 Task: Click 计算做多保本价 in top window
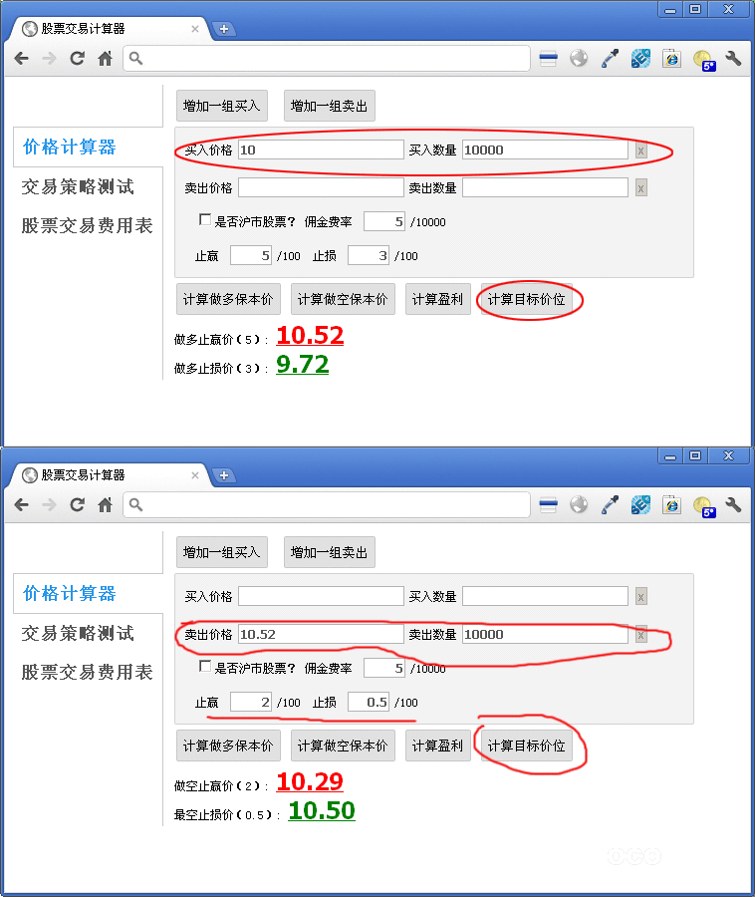[228, 299]
